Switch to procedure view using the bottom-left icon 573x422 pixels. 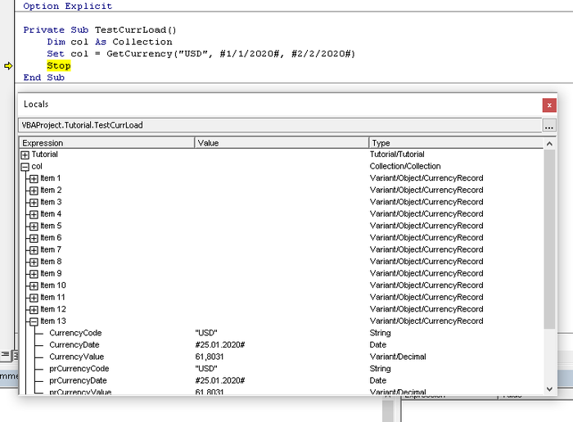coord(4,354)
